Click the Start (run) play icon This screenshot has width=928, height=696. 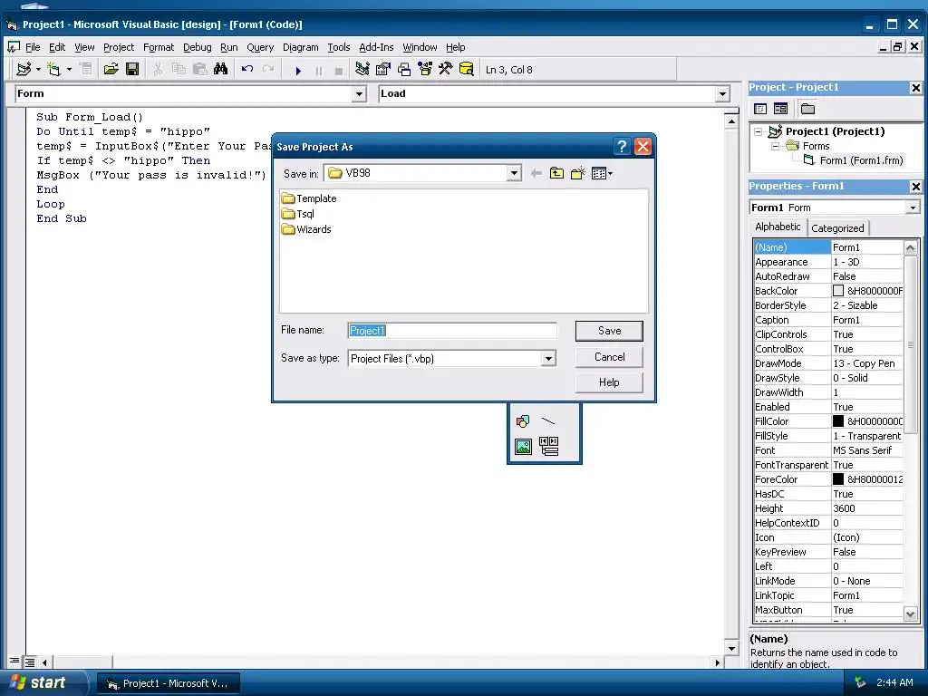pos(298,71)
